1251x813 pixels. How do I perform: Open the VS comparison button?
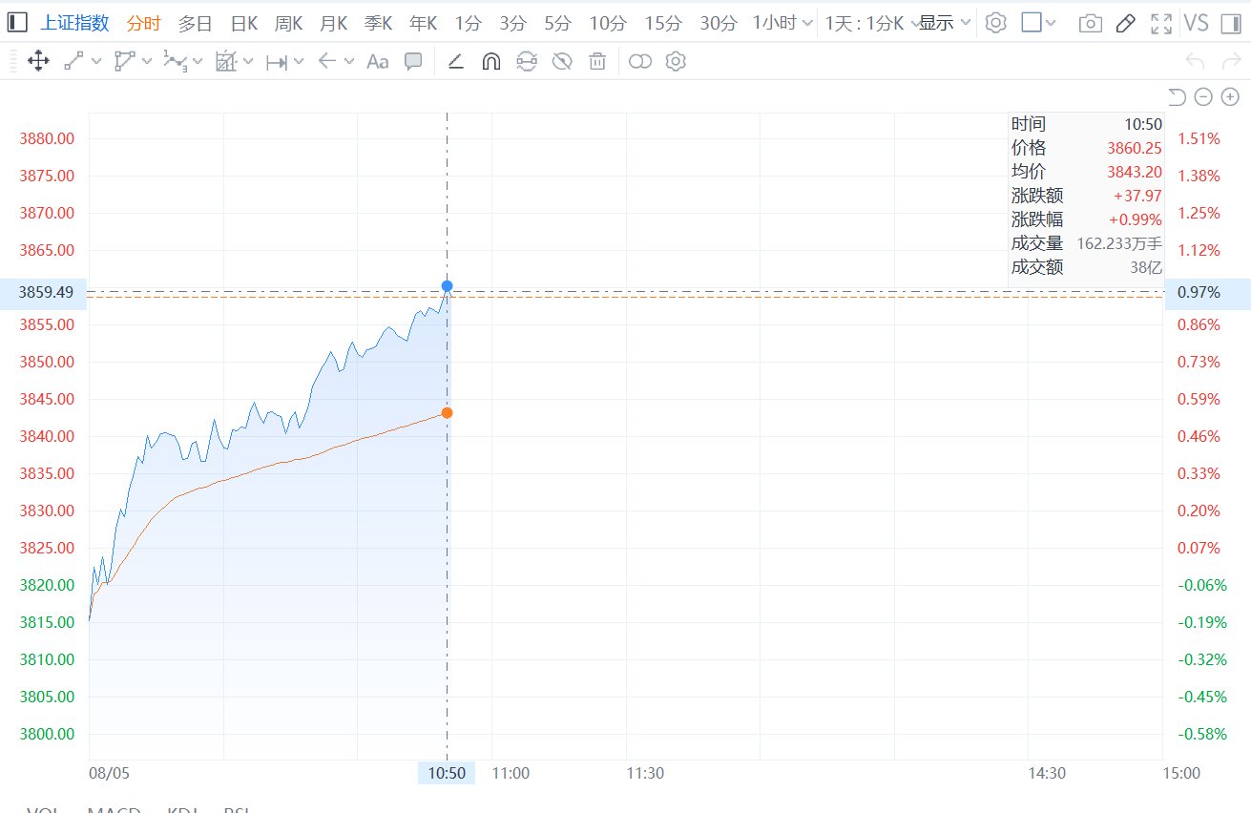(x=1196, y=23)
